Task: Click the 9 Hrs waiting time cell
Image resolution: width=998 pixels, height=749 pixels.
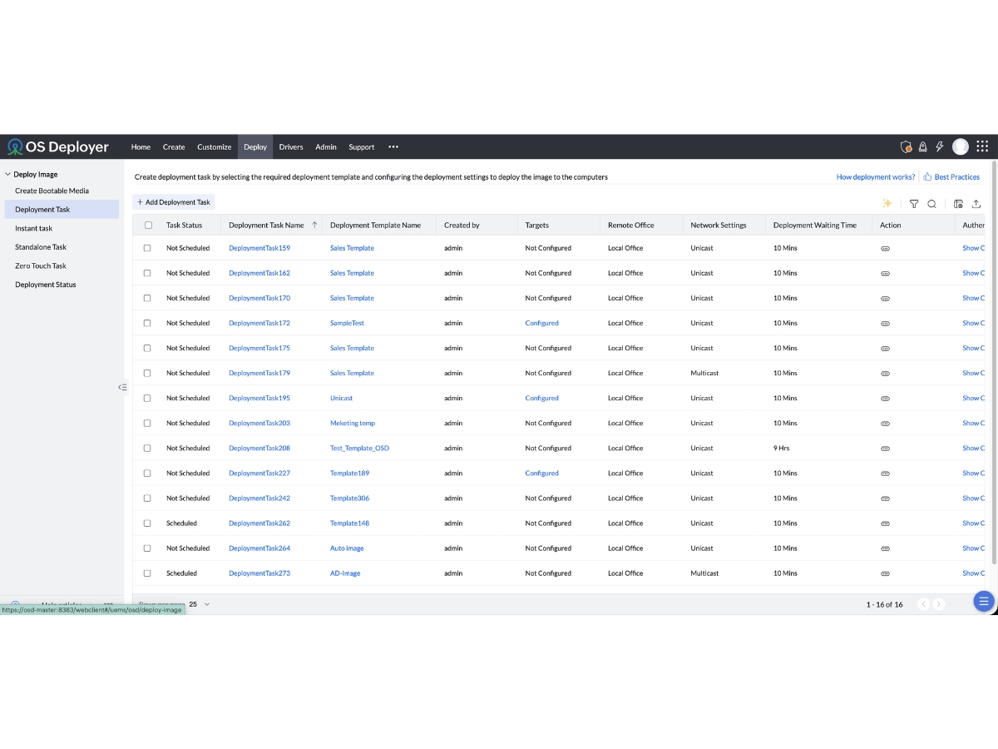Action: tap(781, 448)
